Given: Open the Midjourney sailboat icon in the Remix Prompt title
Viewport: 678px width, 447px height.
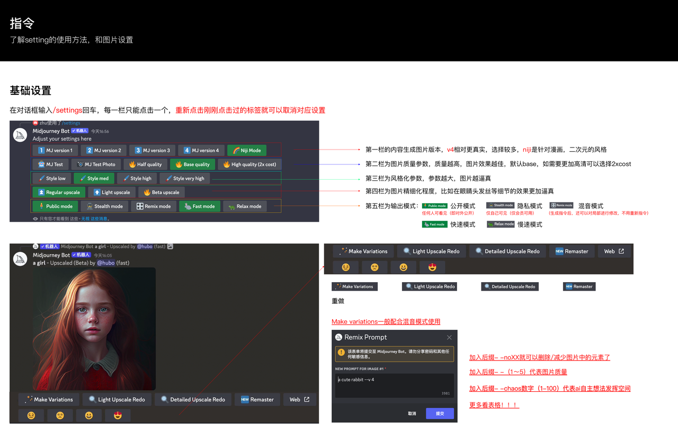Looking at the screenshot, I should (x=338, y=337).
